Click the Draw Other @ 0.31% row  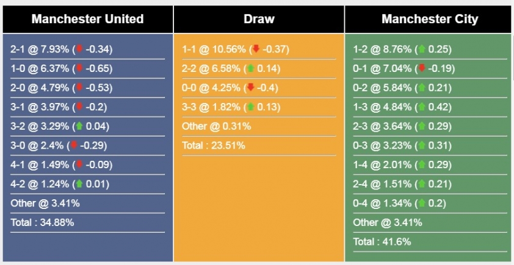tap(216, 127)
